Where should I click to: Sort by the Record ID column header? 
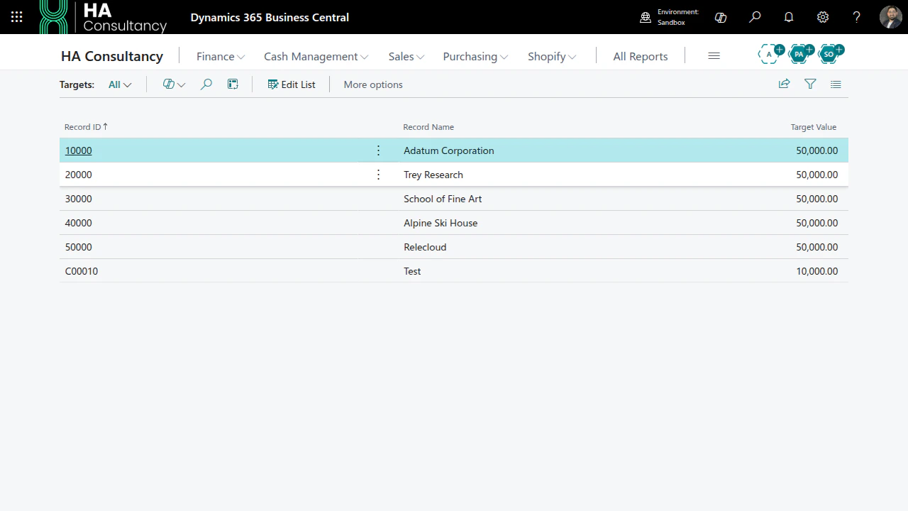point(86,127)
